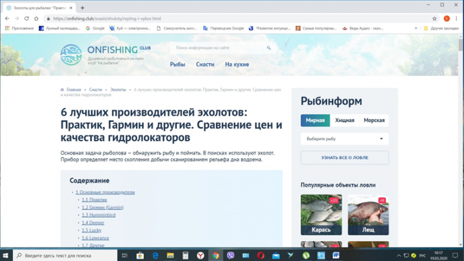The height and width of the screenshot is (261, 464).
Task: Open File Explorer from the taskbar
Action: point(170,255)
